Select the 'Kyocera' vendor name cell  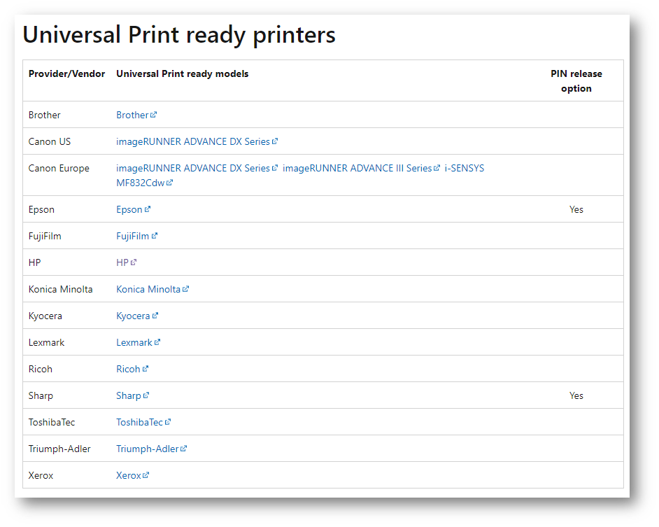pos(45,316)
